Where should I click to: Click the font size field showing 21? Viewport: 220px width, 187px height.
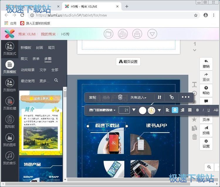click(x=124, y=110)
